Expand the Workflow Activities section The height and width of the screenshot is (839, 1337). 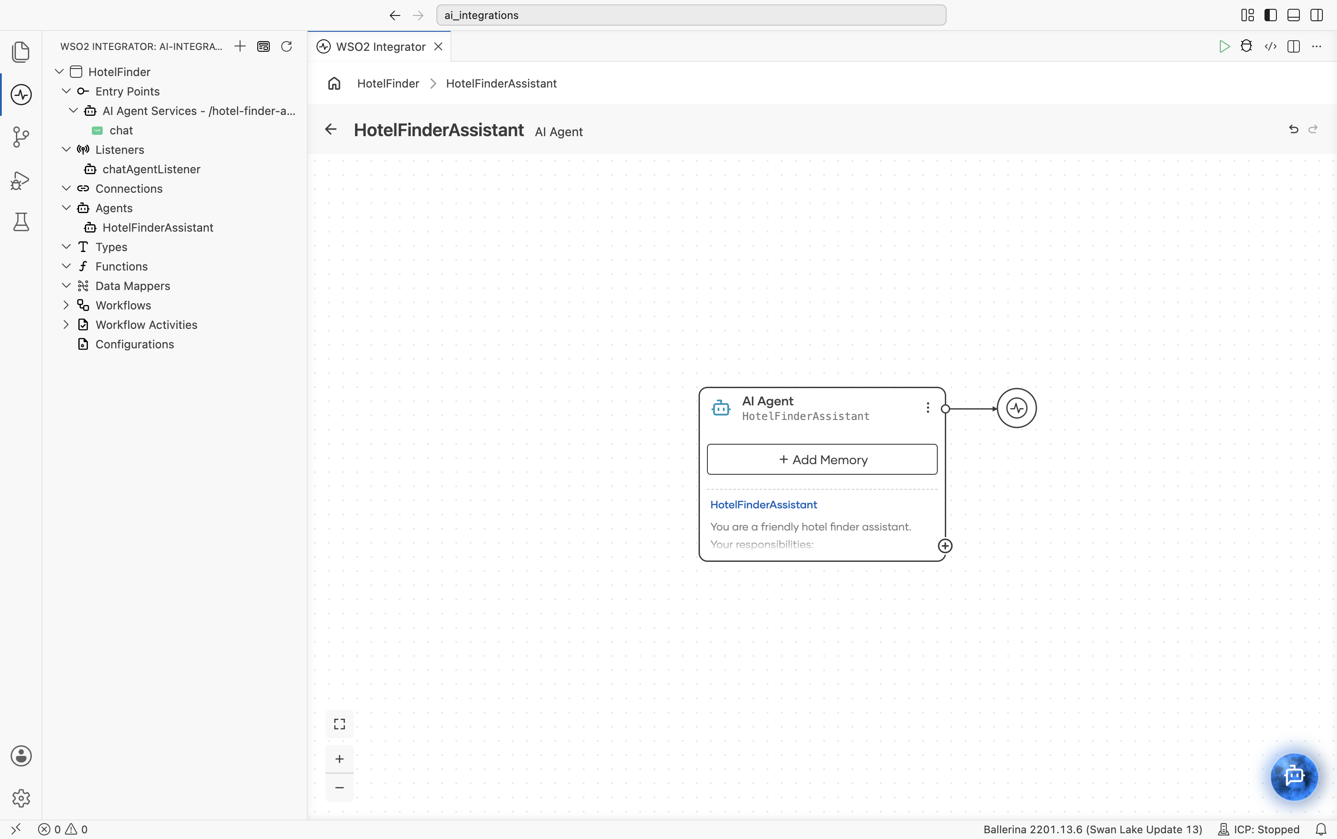(x=67, y=324)
